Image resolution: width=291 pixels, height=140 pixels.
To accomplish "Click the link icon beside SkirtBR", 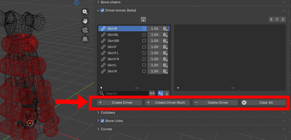I will [103, 41].
